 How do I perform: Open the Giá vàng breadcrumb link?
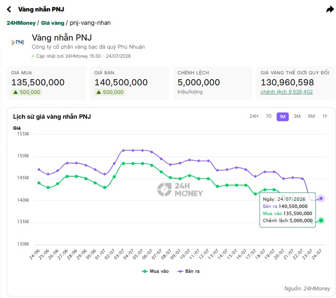(x=53, y=23)
